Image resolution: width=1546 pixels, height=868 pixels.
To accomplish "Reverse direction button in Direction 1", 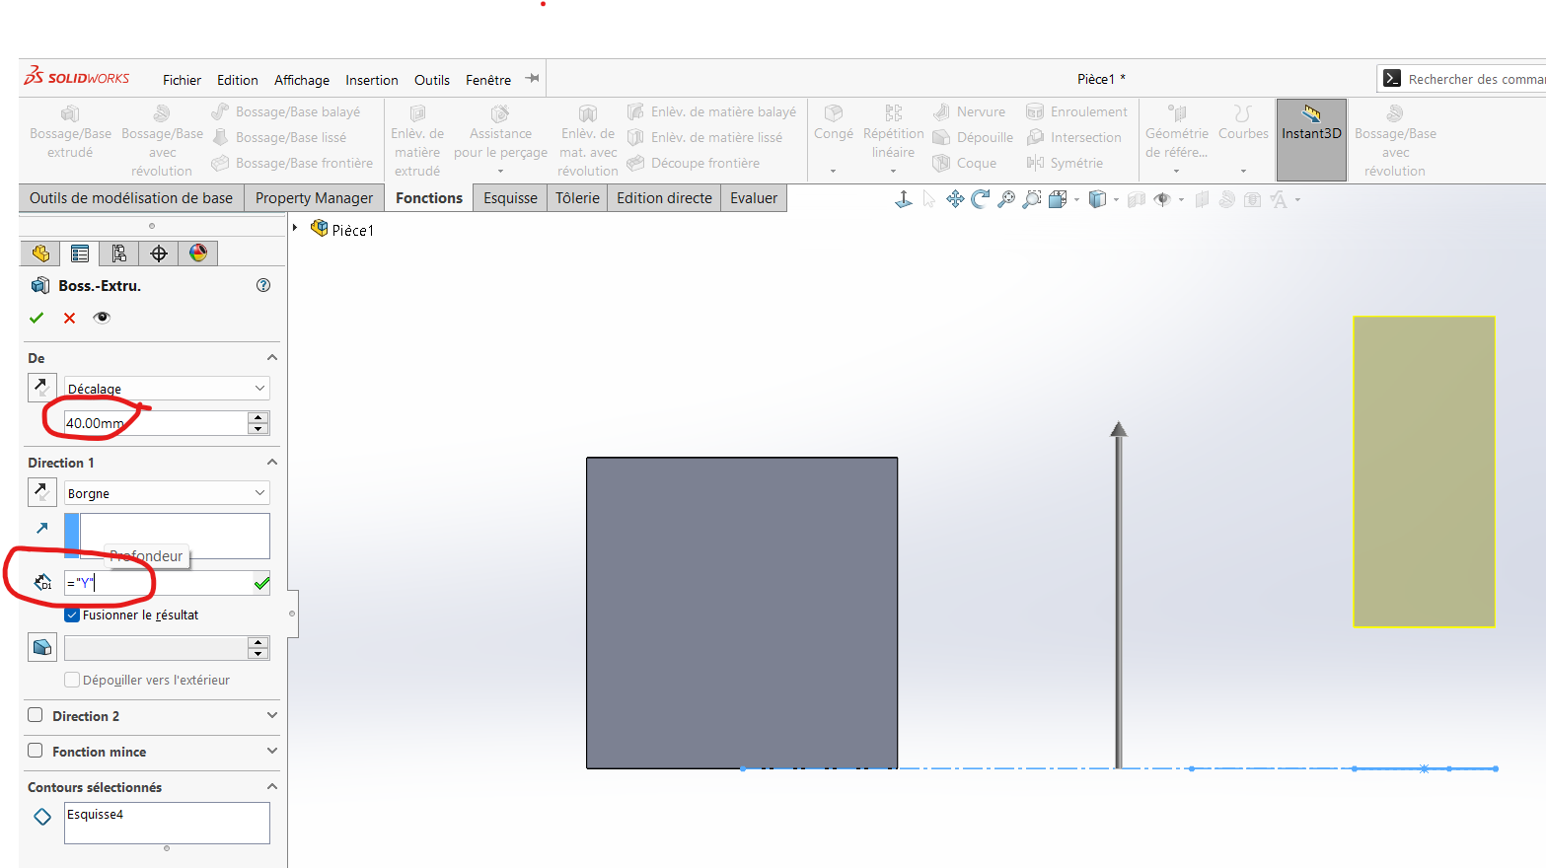I will [x=41, y=491].
